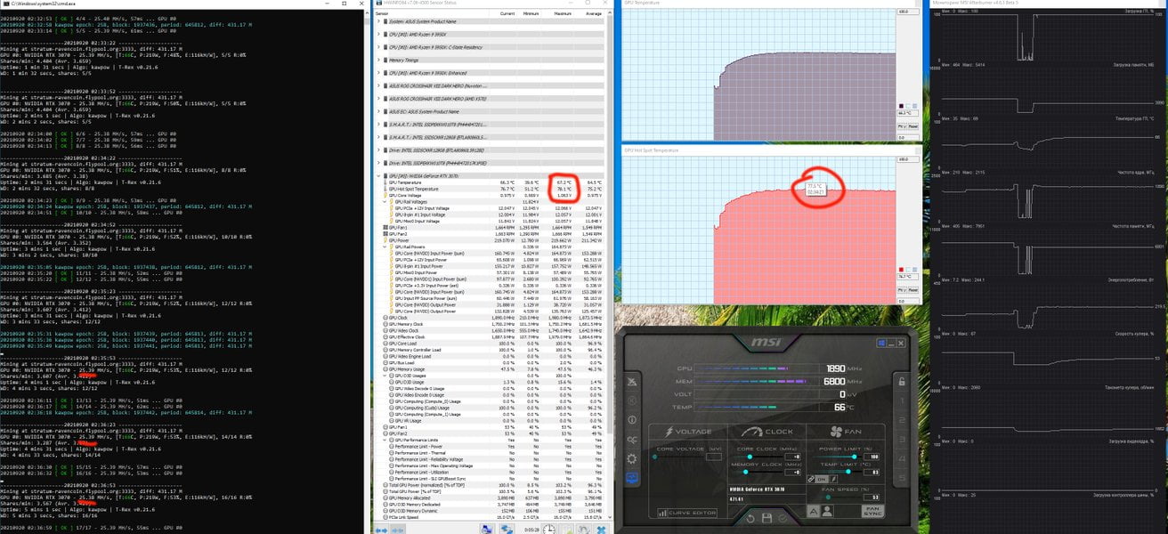Save Afterburner profile with floppy icon
Viewport: 1168px width, 534px height.
tap(766, 518)
